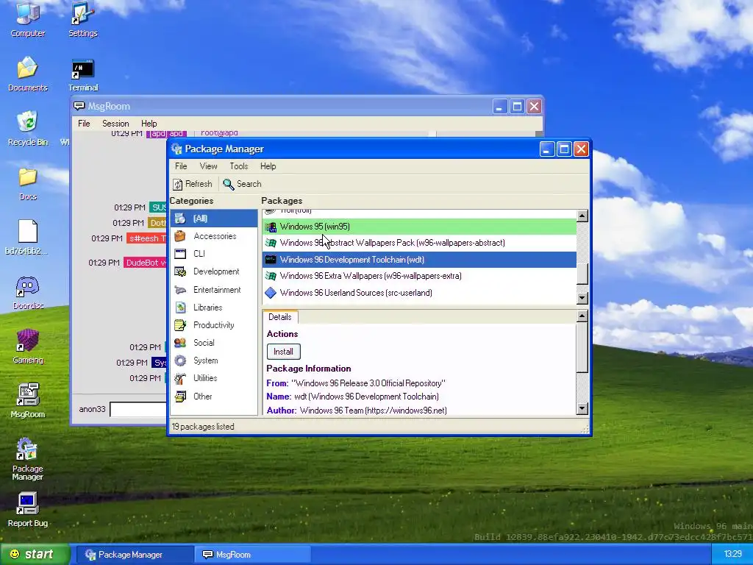753x565 pixels.
Task: Maximize the Package Manager window
Action: 564,149
